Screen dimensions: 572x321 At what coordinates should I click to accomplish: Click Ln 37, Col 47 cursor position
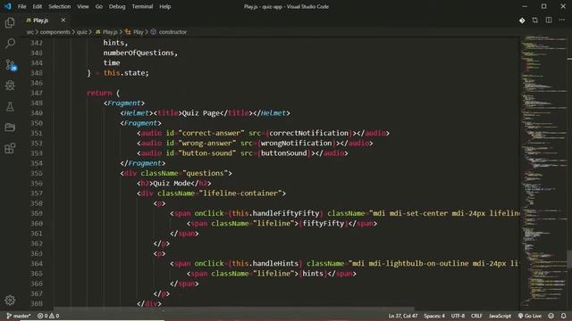(x=403, y=316)
